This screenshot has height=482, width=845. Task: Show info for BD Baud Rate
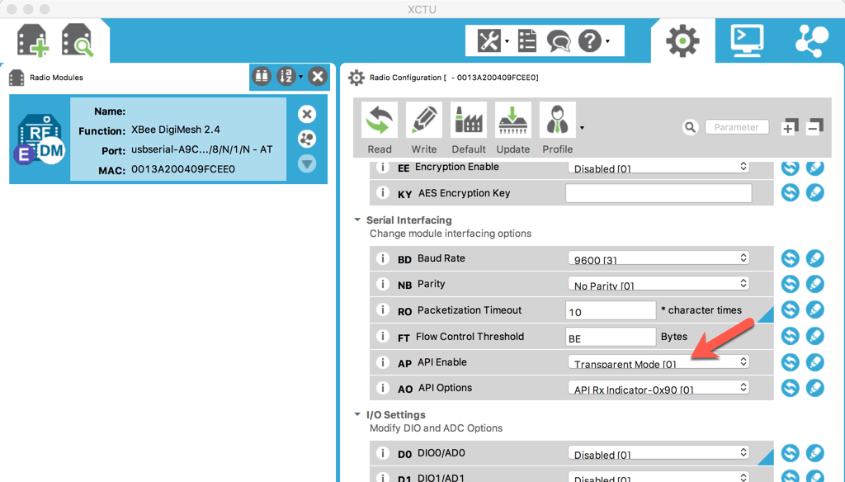pyautogui.click(x=383, y=258)
